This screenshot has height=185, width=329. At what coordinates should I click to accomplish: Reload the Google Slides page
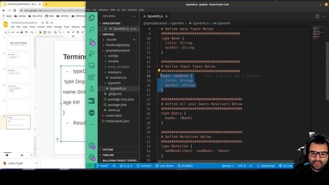pyautogui.click(x=14, y=10)
